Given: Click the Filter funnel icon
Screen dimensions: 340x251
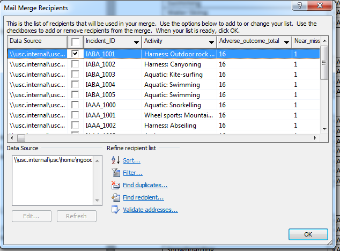Looking at the screenshot, I should (x=115, y=173).
